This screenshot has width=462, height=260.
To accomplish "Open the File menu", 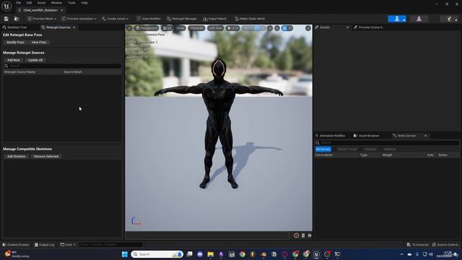I will click(x=18, y=3).
